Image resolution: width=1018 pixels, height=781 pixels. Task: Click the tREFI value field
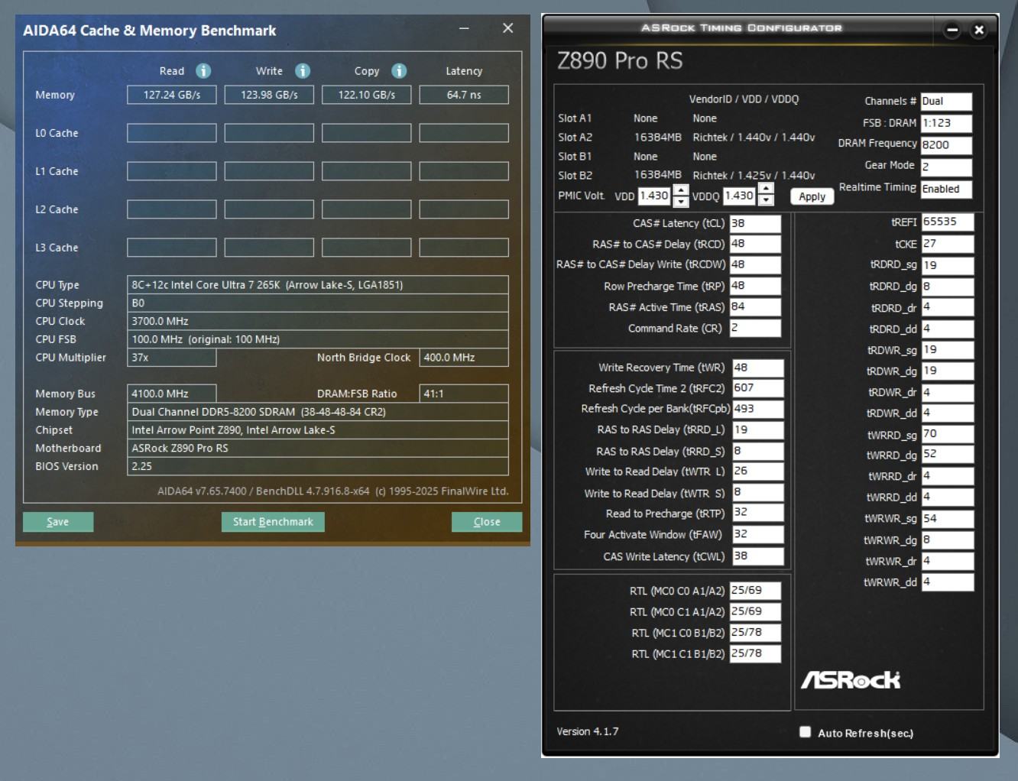pyautogui.click(x=948, y=222)
